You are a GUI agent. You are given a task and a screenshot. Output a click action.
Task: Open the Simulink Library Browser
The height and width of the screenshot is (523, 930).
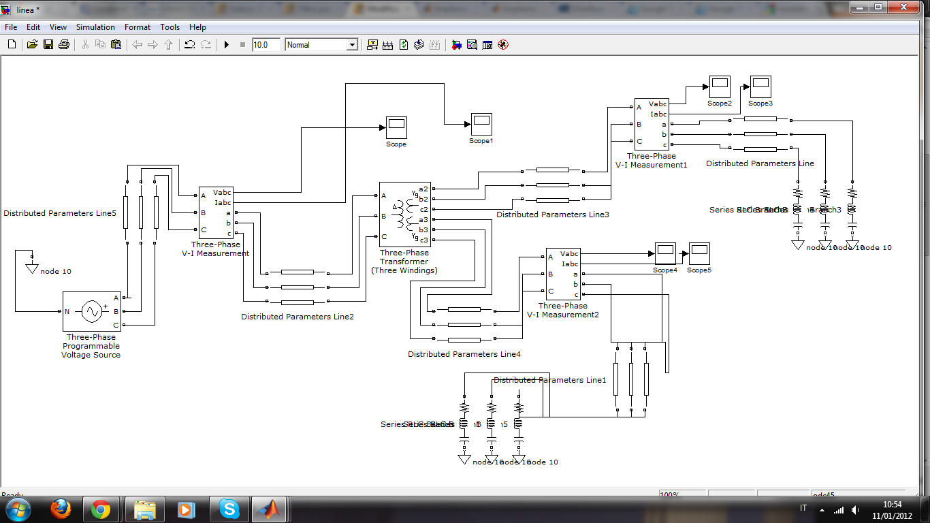372,44
